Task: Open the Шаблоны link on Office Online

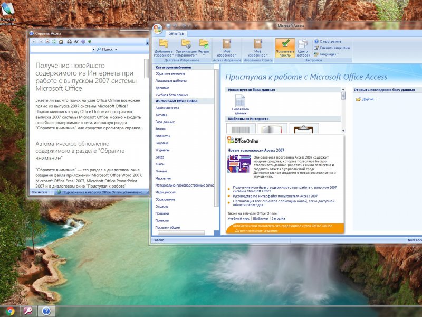Action: tap(261, 219)
